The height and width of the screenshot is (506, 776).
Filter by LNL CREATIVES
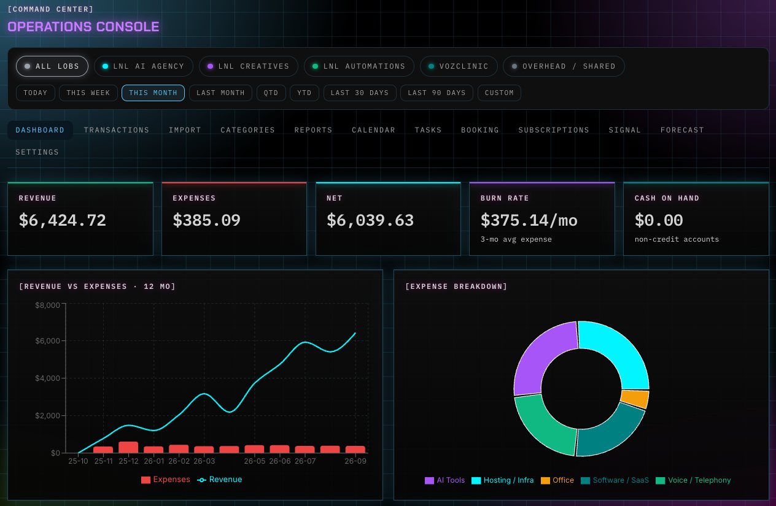(248, 66)
